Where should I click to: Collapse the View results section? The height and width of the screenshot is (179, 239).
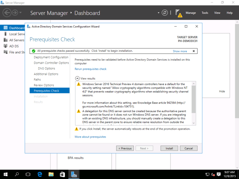pyautogui.click(x=77, y=78)
